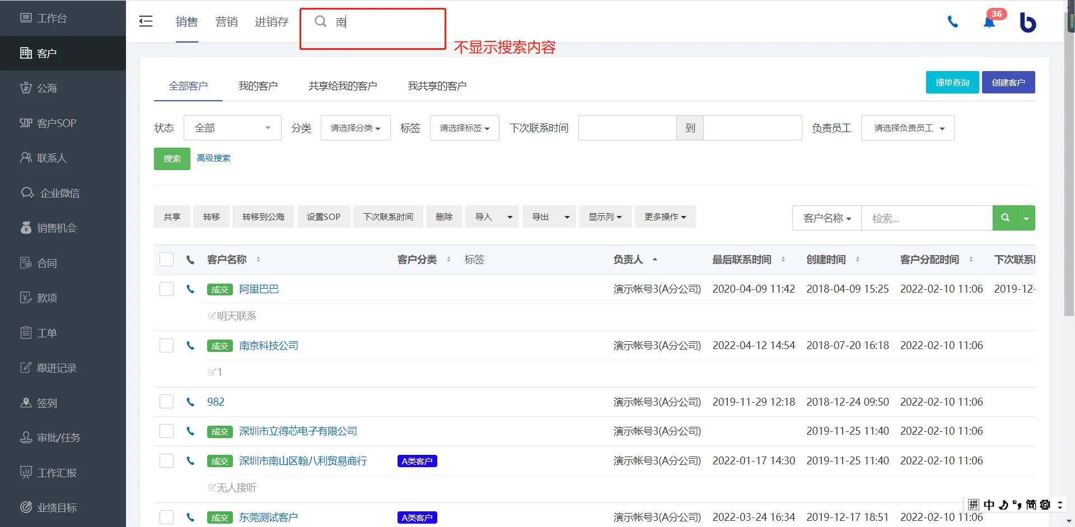Click the 设置SOP button
The width and height of the screenshot is (1075, 527).
tap(324, 217)
